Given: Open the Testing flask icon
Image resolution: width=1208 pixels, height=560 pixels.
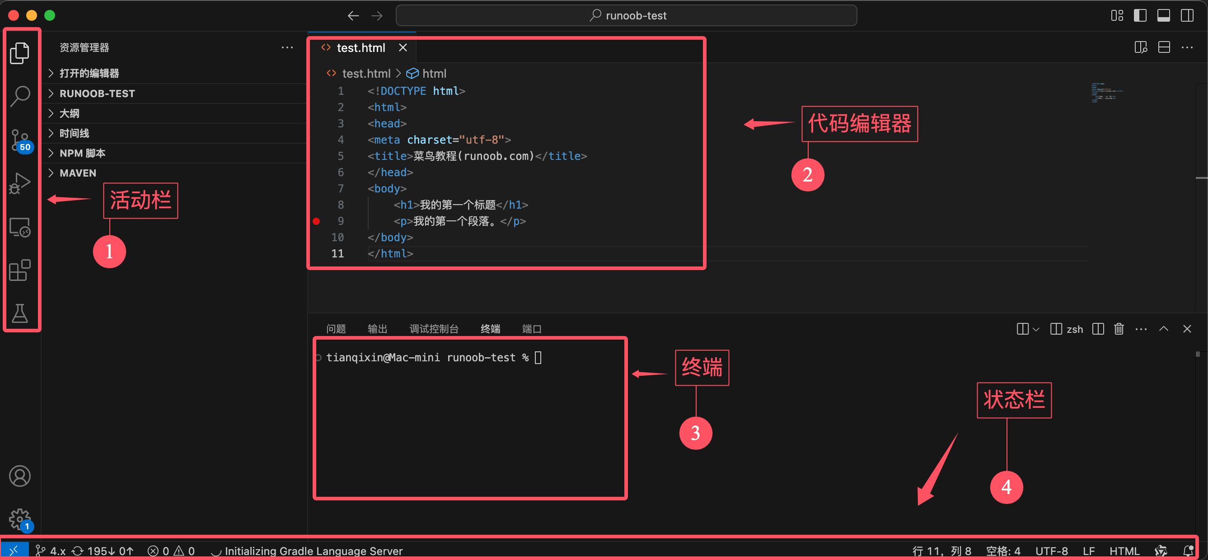Looking at the screenshot, I should click(20, 313).
